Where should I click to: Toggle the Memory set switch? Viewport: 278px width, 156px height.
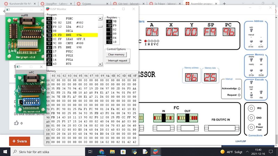click(262, 60)
